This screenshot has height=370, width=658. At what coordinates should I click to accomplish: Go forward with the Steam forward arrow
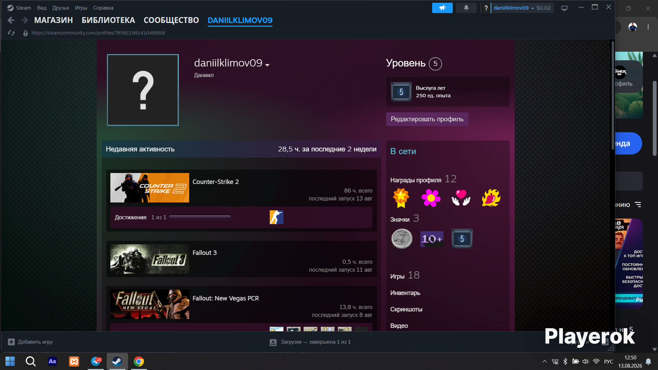coord(24,20)
